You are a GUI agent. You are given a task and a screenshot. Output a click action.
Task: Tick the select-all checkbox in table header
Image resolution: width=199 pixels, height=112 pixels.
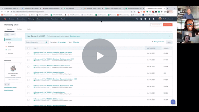tap(28, 48)
